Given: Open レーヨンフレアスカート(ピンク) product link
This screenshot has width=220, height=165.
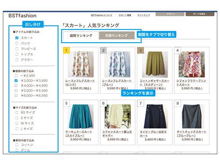Looking at the screenshot, I should point(80,83).
